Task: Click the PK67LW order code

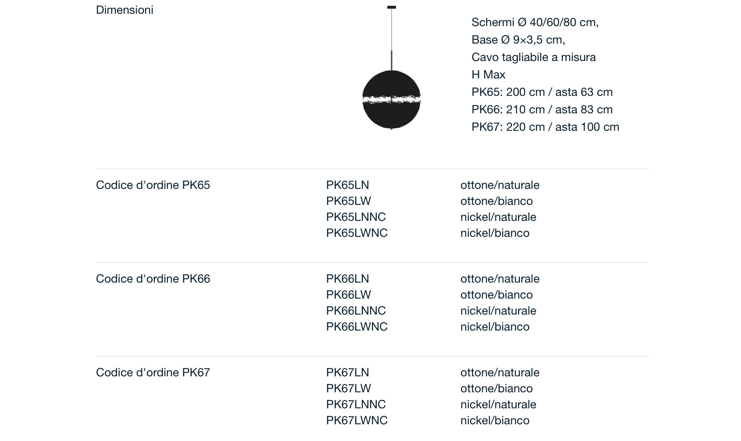Action: [x=348, y=388]
